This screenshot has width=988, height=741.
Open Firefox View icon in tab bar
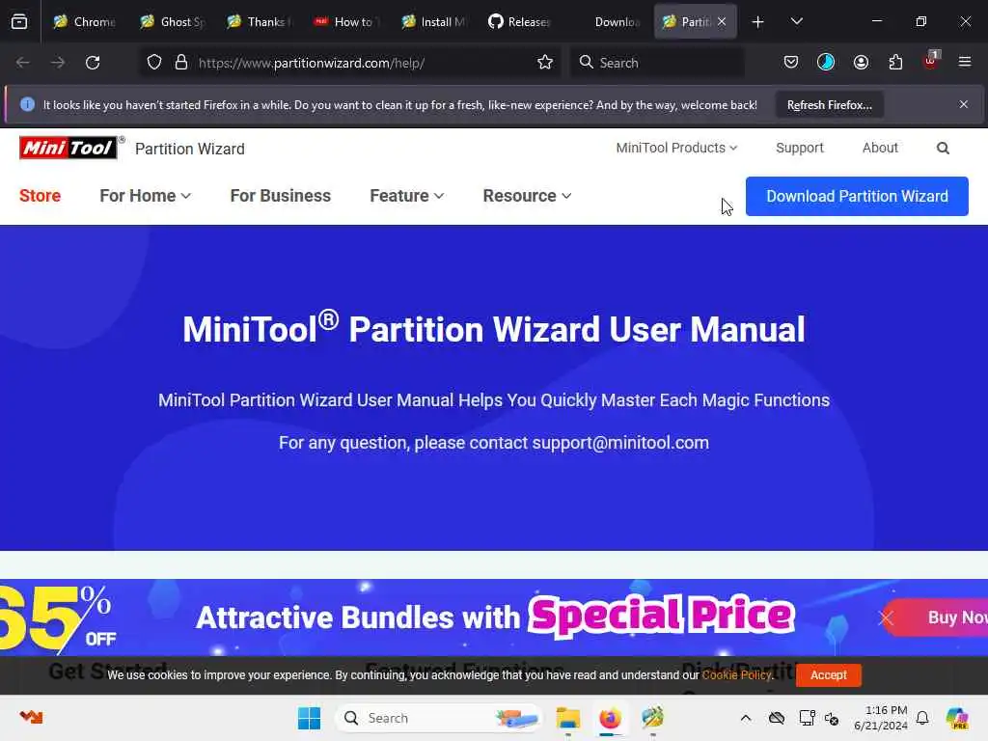coord(19,21)
